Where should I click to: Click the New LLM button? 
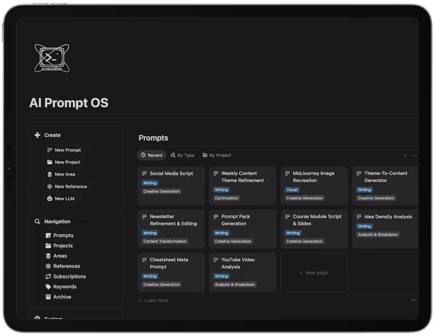click(61, 199)
